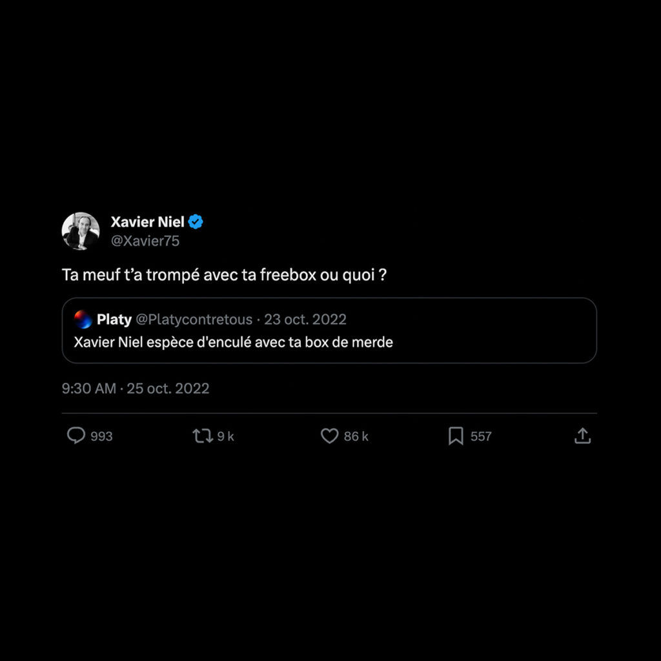Click the @Platycontretous handle
Image resolution: width=661 pixels, height=661 pixels.
pyautogui.click(x=194, y=319)
